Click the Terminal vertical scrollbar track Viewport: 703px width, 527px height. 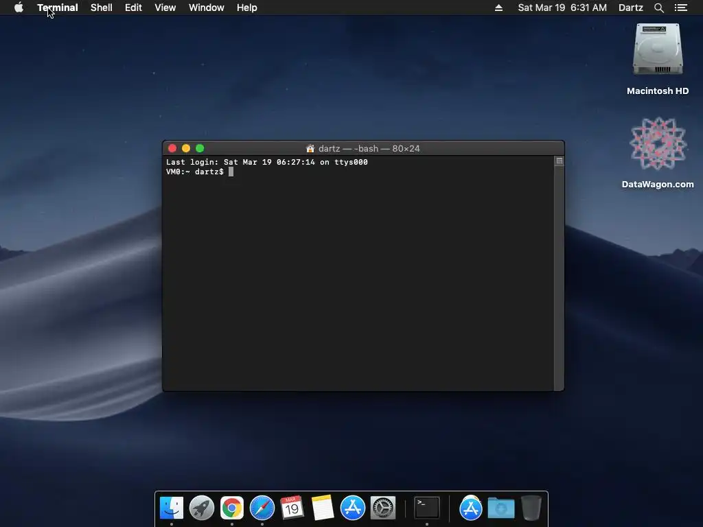click(x=559, y=278)
